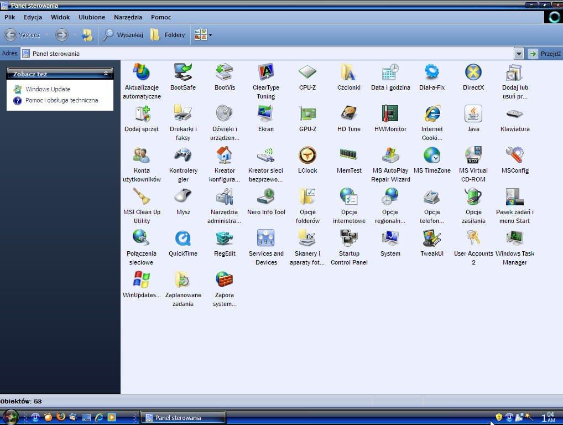The height and width of the screenshot is (425, 563).
Task: Click the Panel sterowania address field
Action: [267, 54]
